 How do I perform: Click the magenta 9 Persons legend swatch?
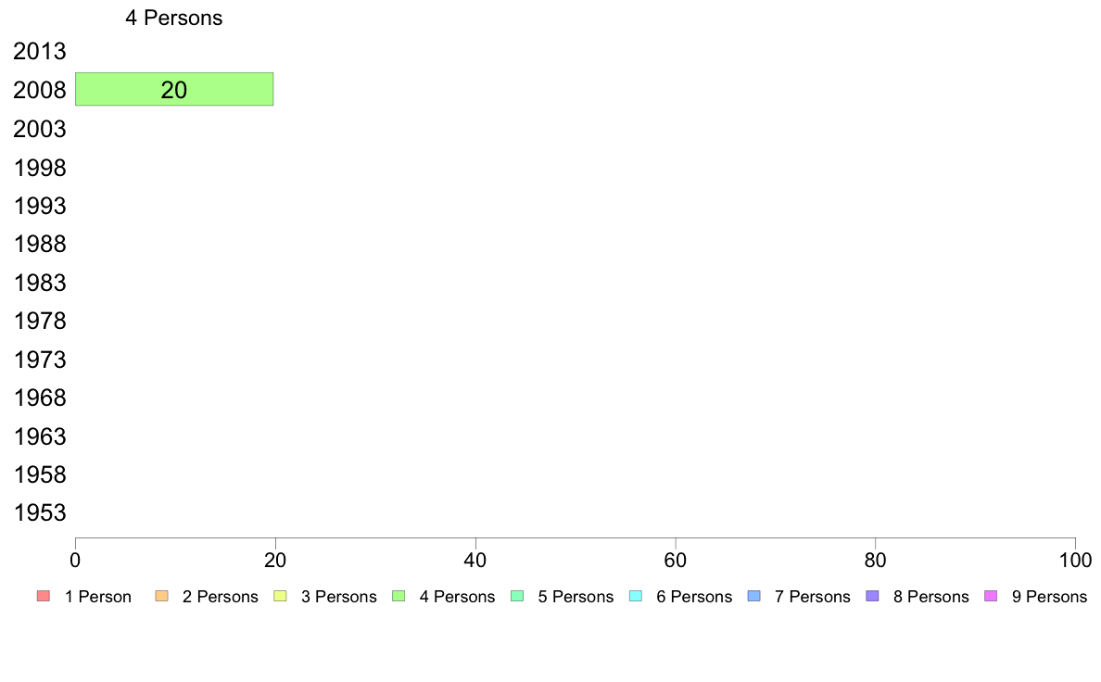tap(991, 596)
